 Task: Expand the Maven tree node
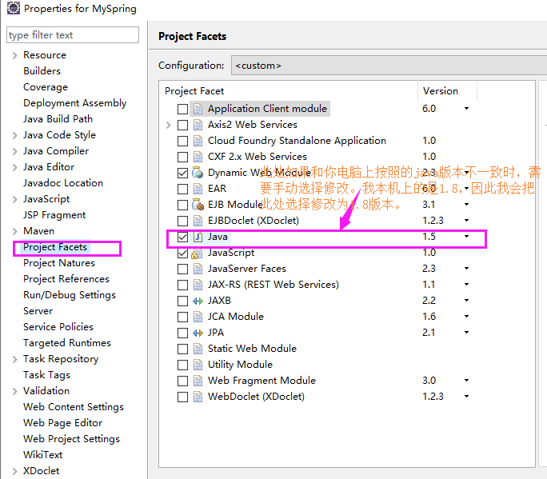pos(14,231)
